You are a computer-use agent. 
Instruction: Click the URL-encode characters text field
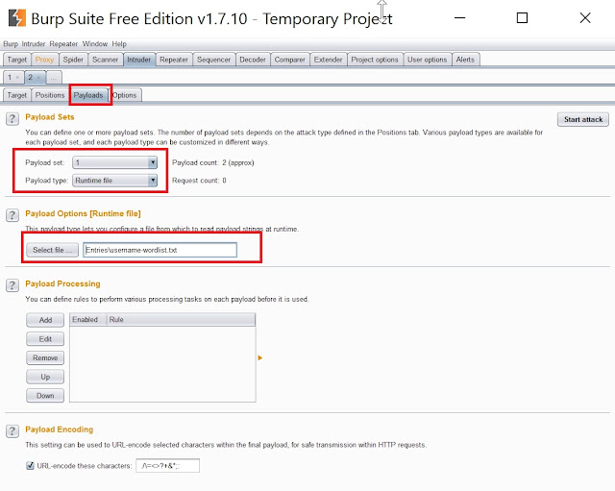(x=167, y=466)
